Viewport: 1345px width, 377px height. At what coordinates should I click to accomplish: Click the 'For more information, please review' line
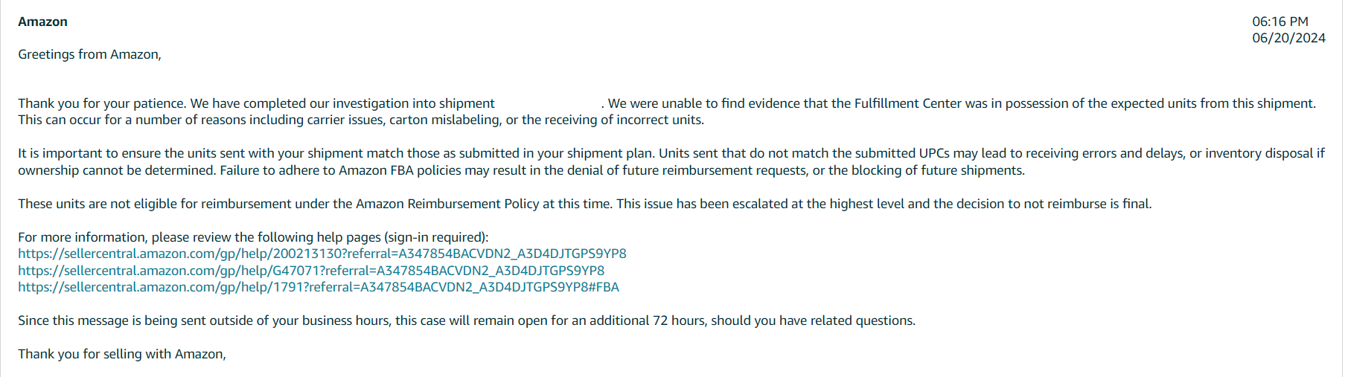[253, 237]
